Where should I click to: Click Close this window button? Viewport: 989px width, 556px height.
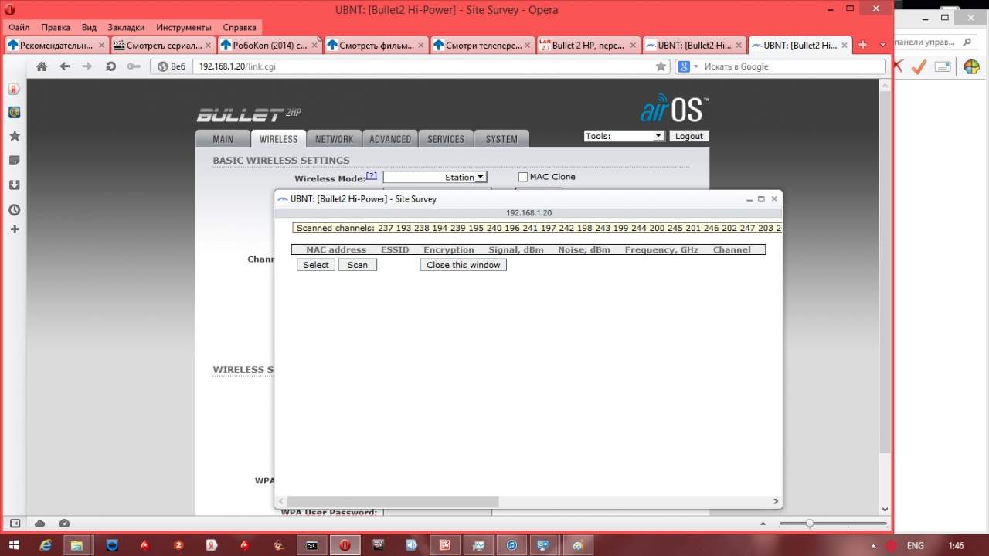click(464, 265)
